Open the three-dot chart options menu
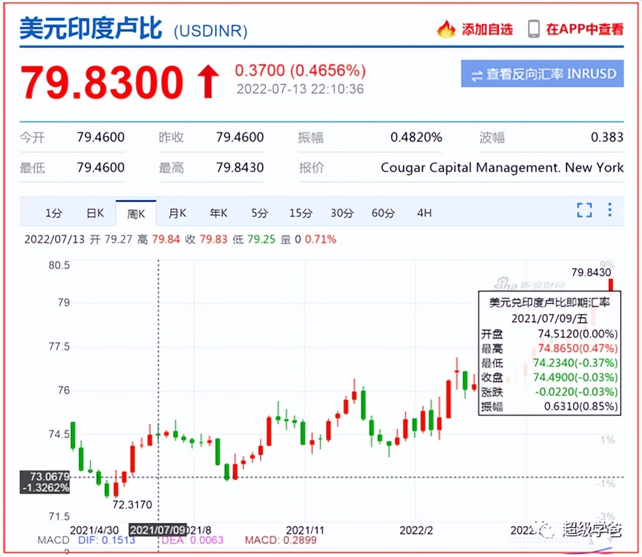The image size is (642, 557). click(609, 211)
